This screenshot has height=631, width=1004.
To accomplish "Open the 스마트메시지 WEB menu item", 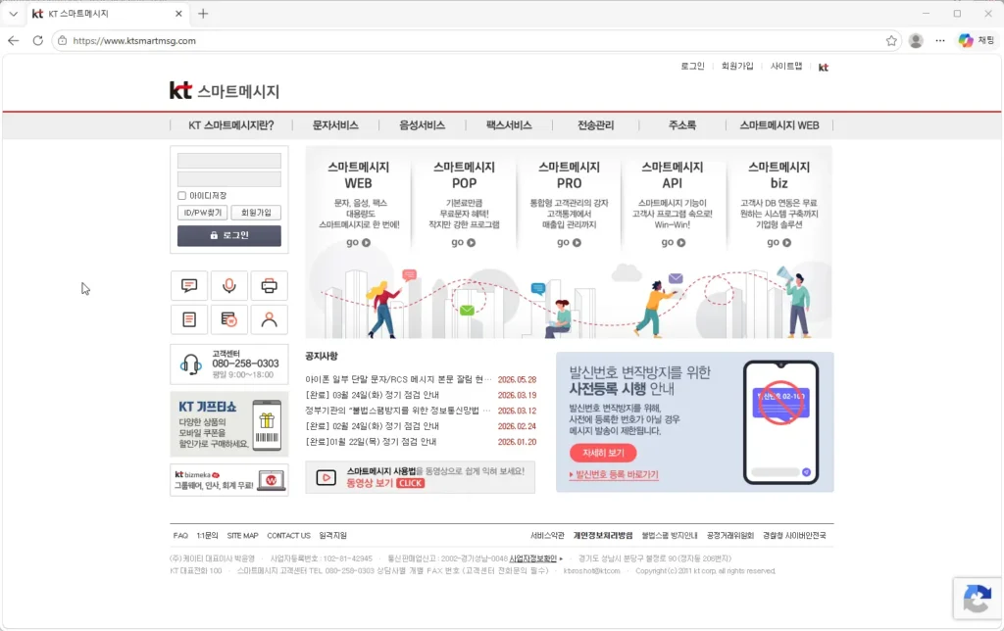I will pos(779,125).
